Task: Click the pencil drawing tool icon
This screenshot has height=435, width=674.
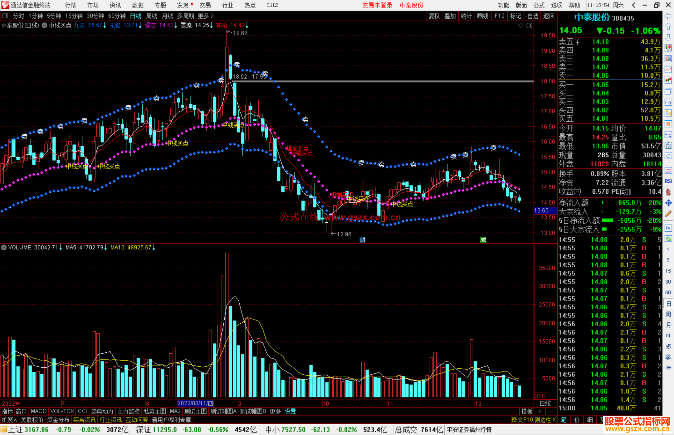Action: (668, 214)
